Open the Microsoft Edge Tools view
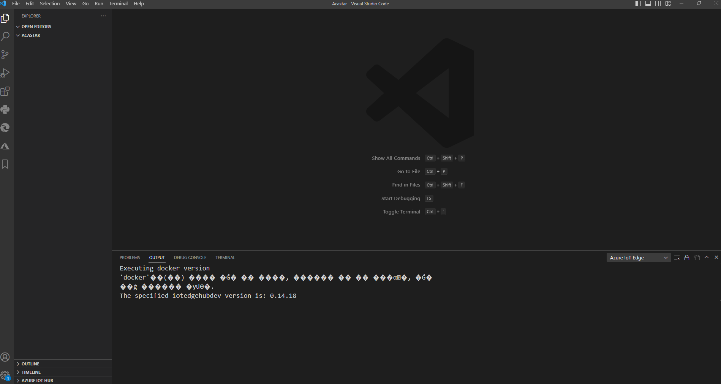The width and height of the screenshot is (721, 384). (x=5, y=128)
